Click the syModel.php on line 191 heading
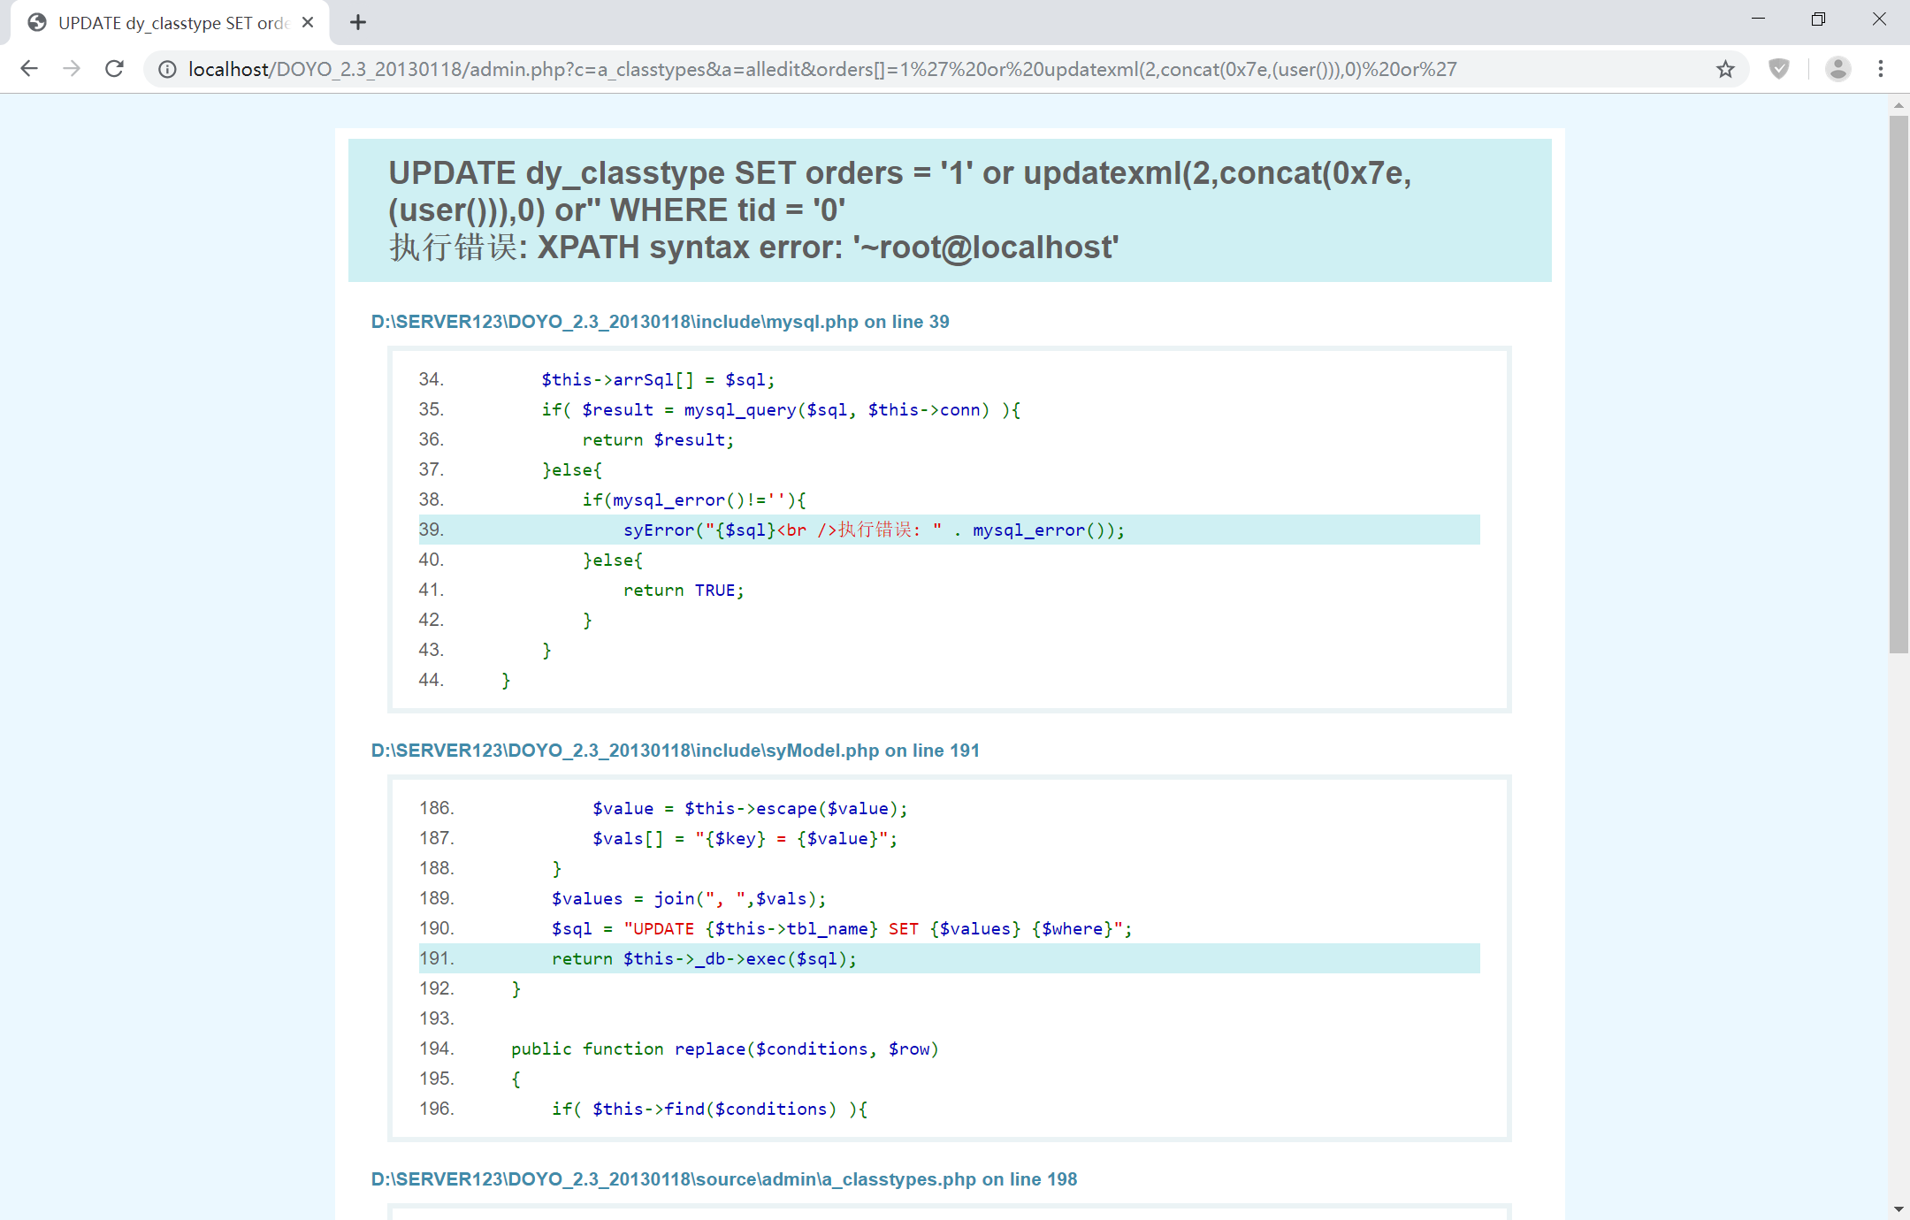This screenshot has width=1910, height=1220. pos(675,751)
